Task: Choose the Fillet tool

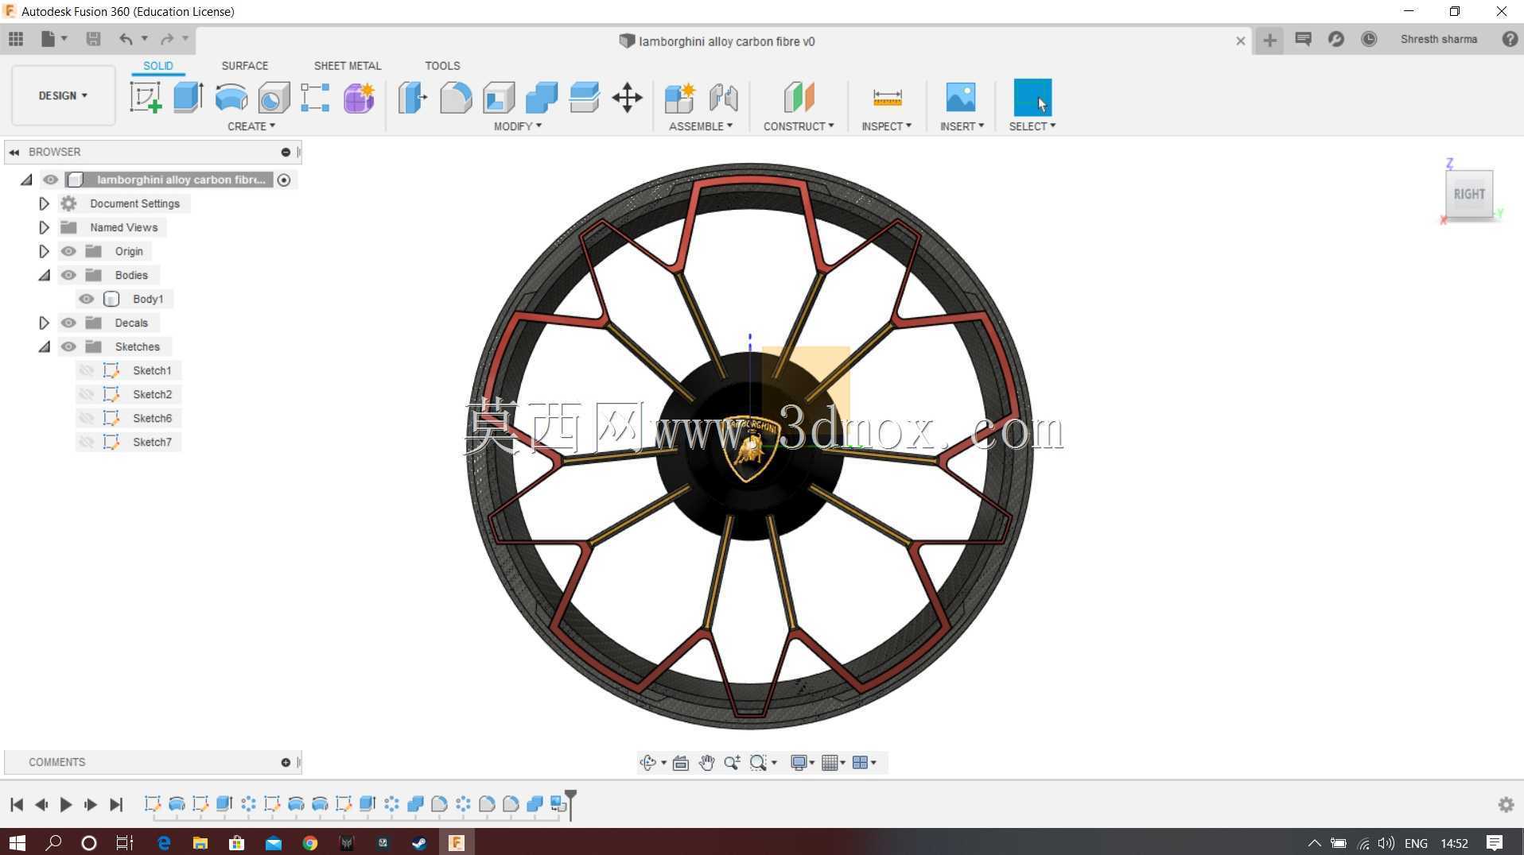Action: coord(456,98)
